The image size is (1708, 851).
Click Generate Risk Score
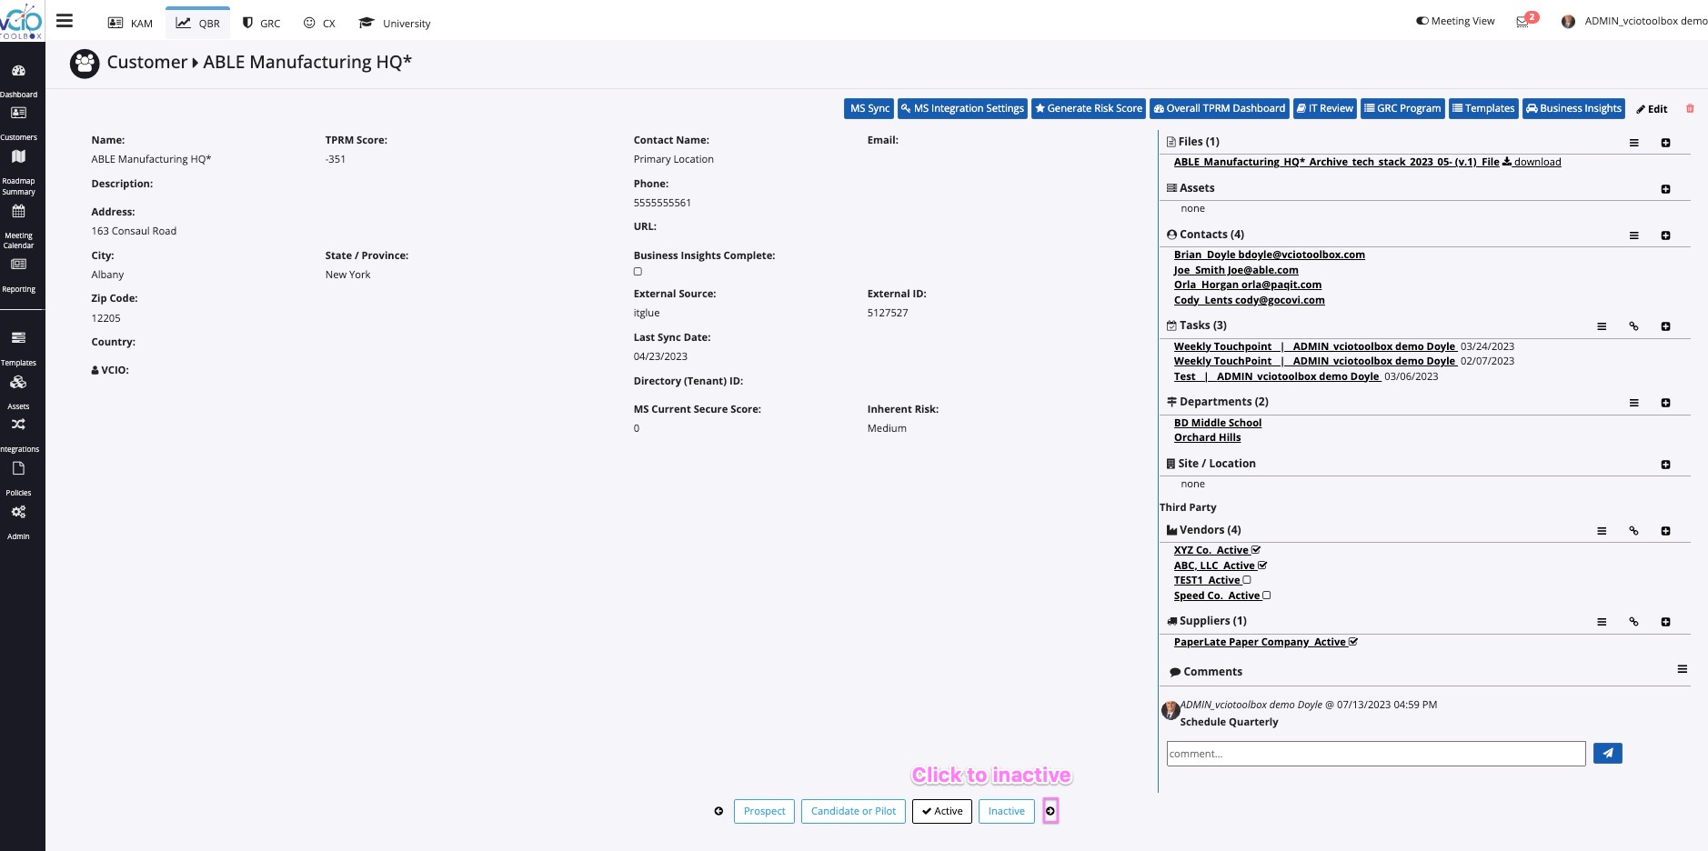1089,108
